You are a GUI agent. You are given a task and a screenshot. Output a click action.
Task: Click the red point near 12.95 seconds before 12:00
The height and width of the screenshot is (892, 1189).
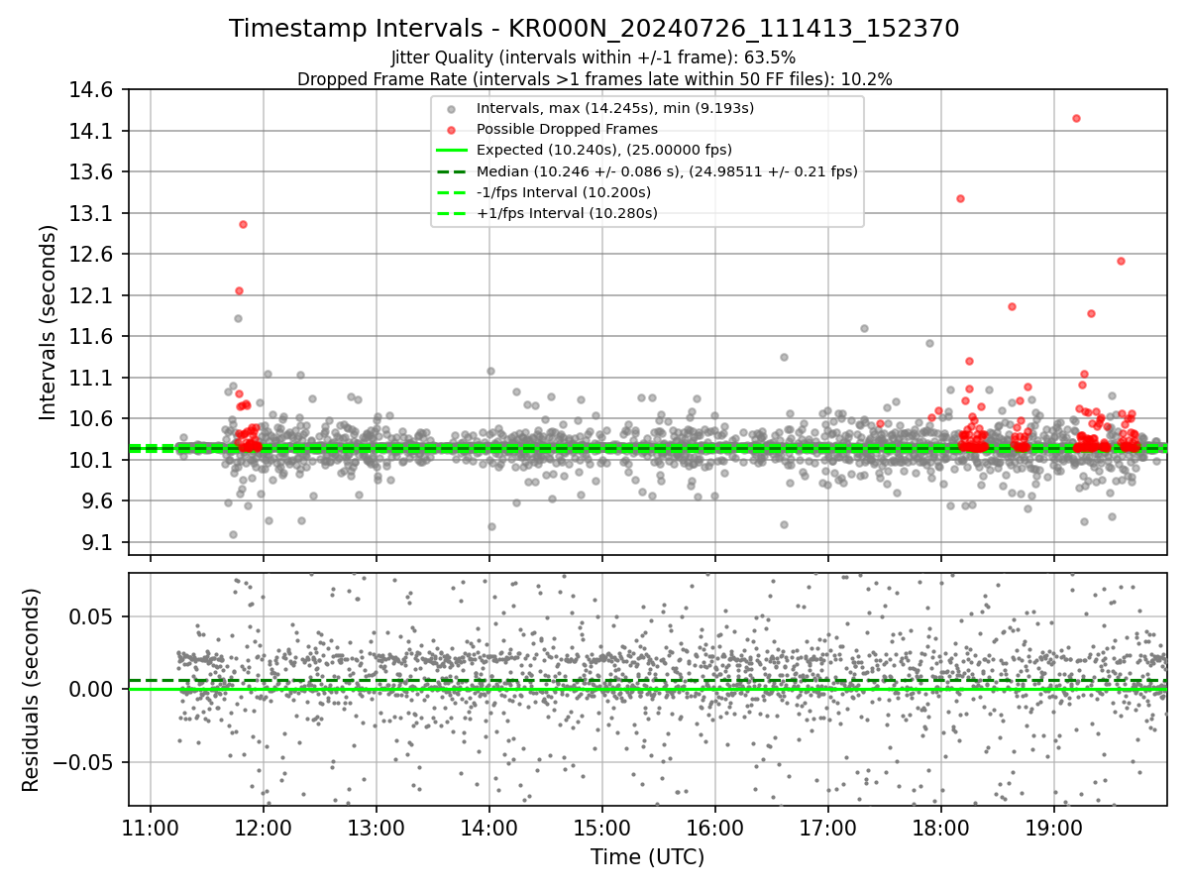243,224
